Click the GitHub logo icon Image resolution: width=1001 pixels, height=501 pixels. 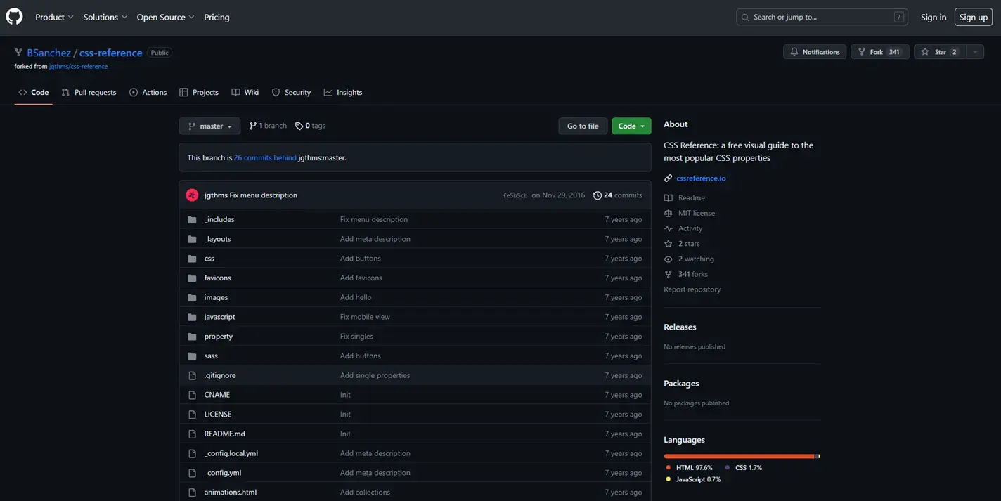click(x=14, y=17)
